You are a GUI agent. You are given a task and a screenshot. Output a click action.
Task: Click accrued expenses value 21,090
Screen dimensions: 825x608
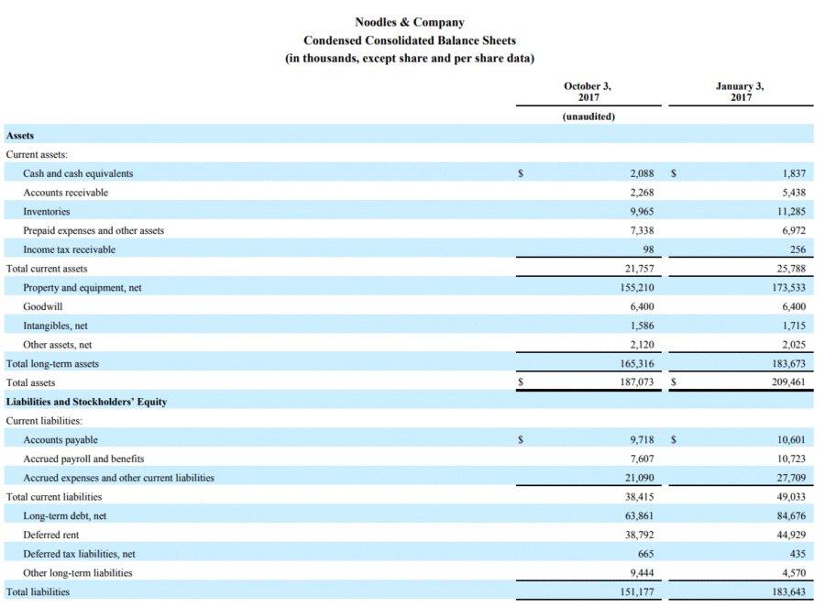(640, 478)
